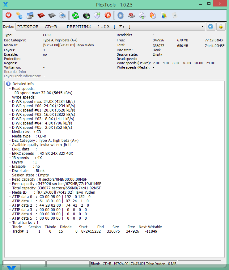Select the Free capacity row in tree

pyautogui.click(x=57, y=184)
